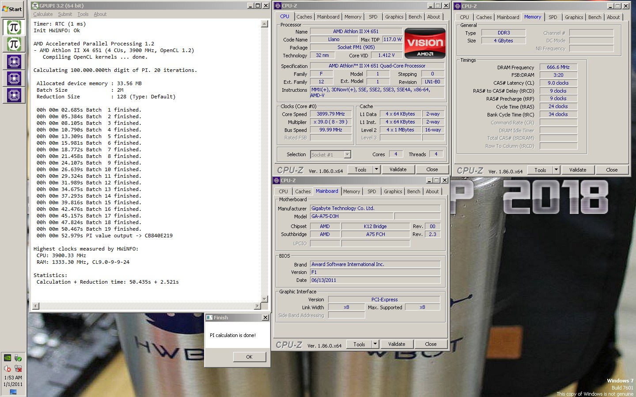Click Close button in CPU-Z Memory window

[612, 170]
